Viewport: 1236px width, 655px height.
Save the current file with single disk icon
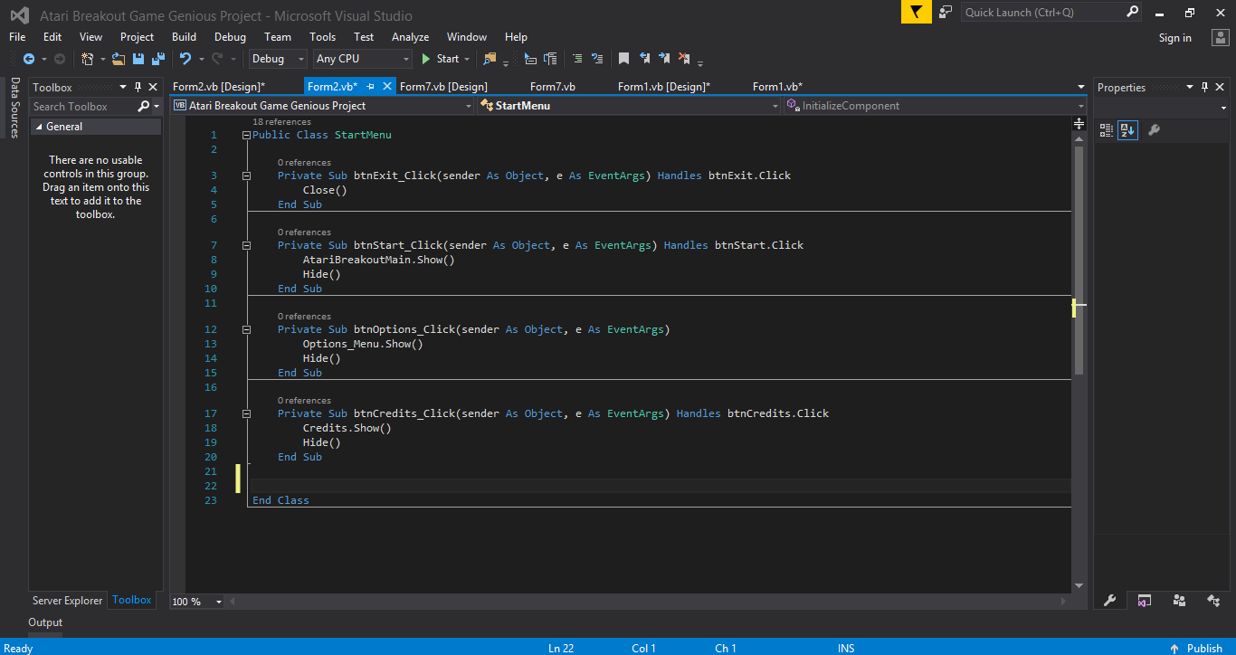[138, 59]
